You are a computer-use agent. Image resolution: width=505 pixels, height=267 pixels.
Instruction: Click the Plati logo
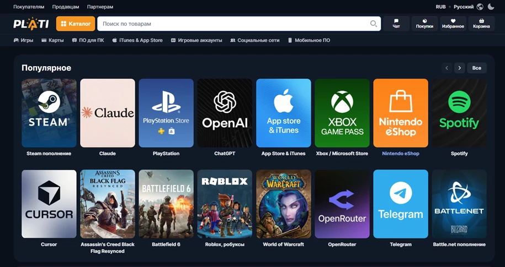31,24
